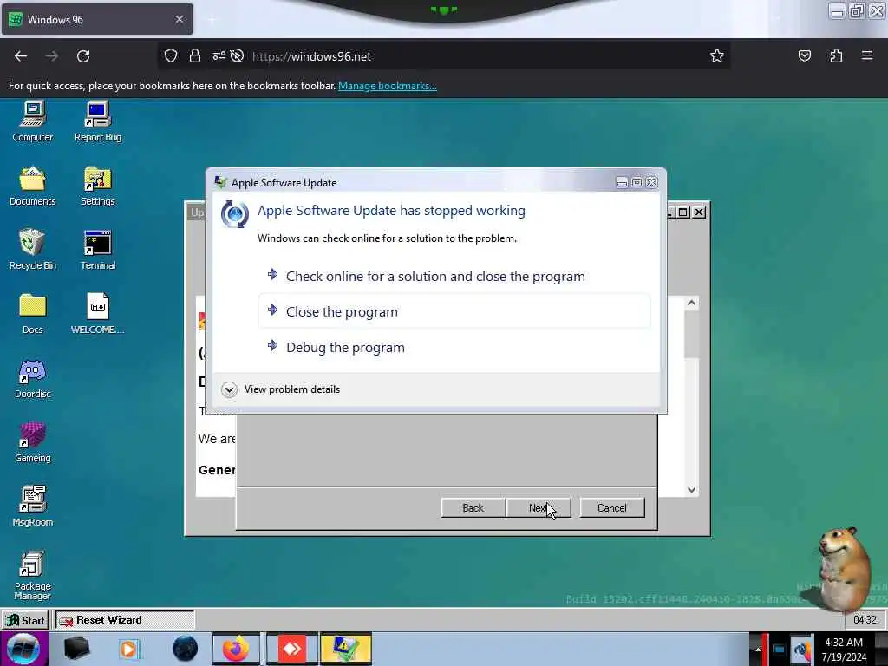Screen dimensions: 888x666
Task: Minimize the Apple Software Update dialog
Action: click(x=622, y=182)
